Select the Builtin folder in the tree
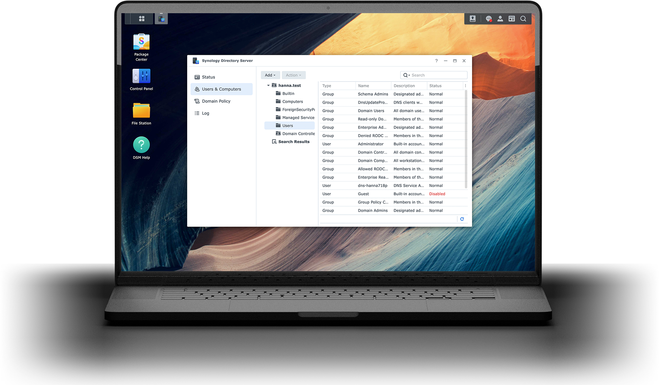This screenshot has width=659, height=385. tap(288, 93)
